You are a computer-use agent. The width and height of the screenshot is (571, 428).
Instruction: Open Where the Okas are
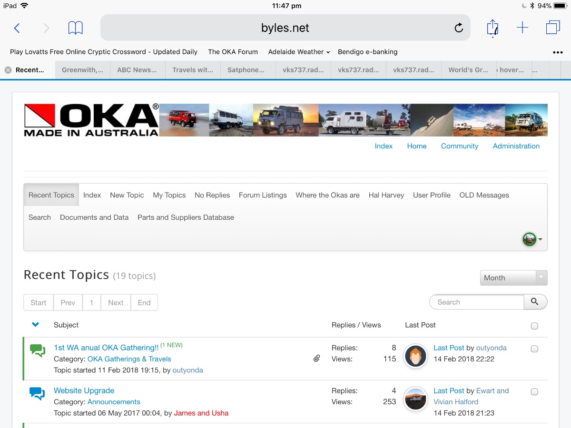[328, 195]
